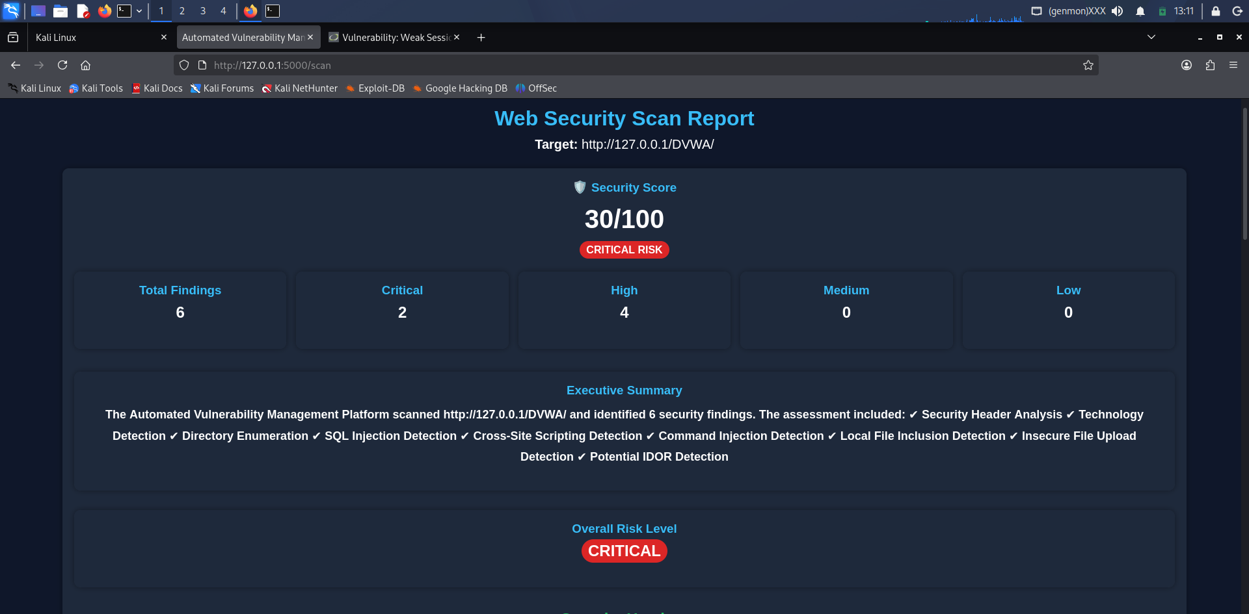Open the Kali applications menu icon
The height and width of the screenshot is (614, 1249).
pyautogui.click(x=11, y=10)
